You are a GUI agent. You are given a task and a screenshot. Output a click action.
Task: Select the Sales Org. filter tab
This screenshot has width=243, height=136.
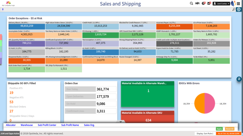coord(89,125)
